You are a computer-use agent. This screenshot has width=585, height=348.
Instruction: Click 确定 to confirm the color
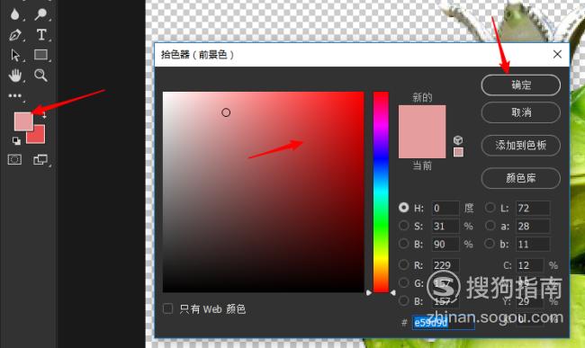[x=521, y=85]
